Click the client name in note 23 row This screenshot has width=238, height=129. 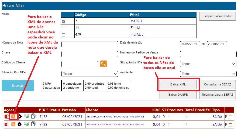tap(115, 117)
